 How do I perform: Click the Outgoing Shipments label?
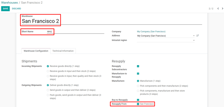coord(32,85)
